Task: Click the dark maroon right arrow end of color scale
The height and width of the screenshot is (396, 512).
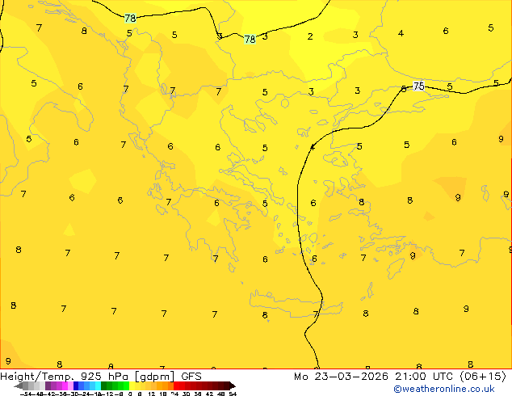Action: coord(233,386)
